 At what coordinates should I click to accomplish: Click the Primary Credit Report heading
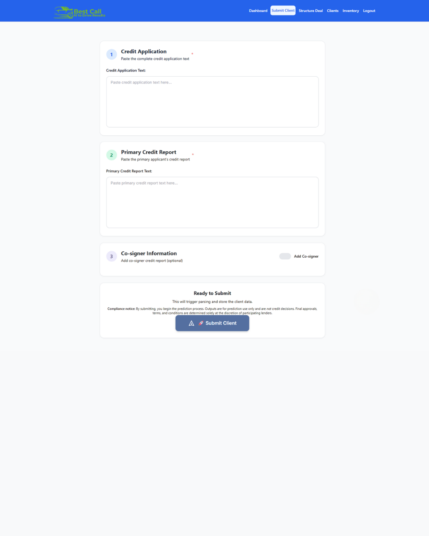[x=148, y=152]
